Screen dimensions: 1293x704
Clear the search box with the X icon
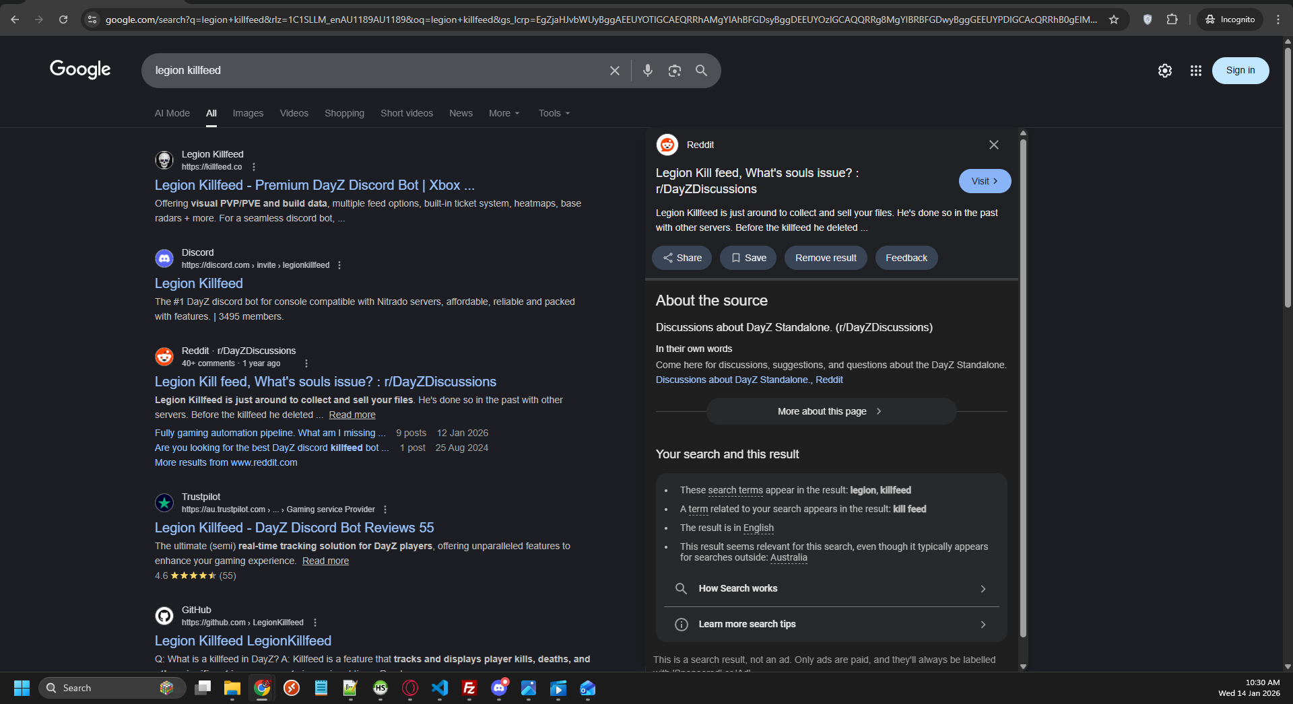(x=615, y=71)
